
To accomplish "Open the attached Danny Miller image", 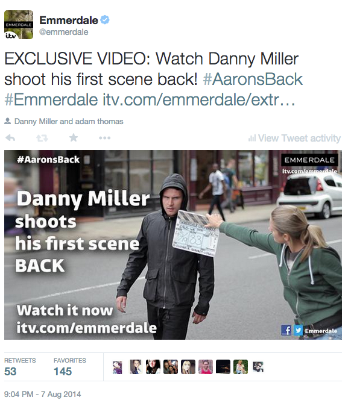I will 173,245.
